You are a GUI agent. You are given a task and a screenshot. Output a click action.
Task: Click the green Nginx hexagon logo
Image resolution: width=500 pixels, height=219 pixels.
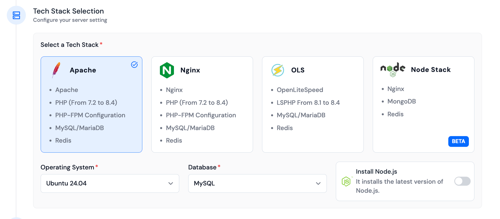coord(167,70)
